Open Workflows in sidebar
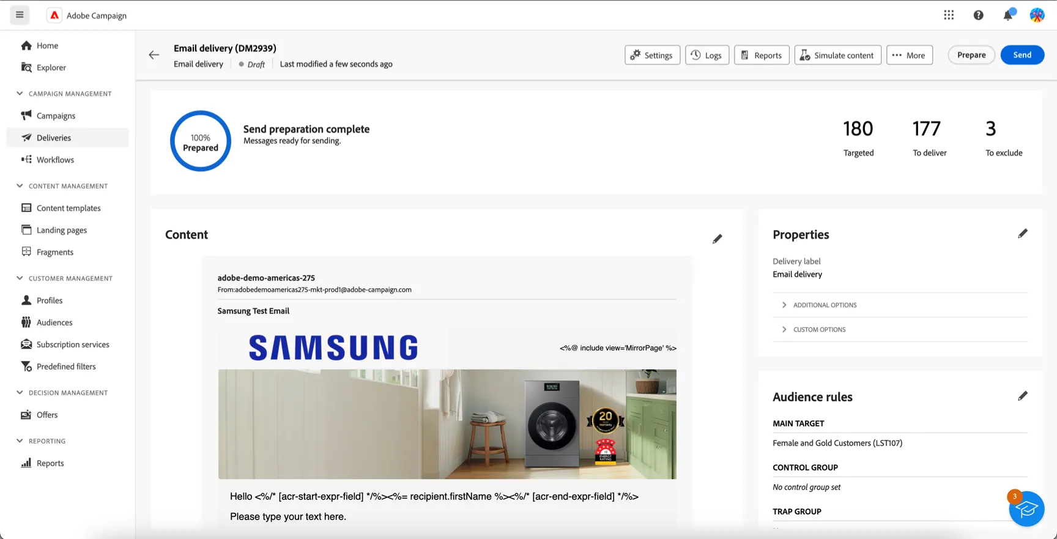 click(67, 160)
